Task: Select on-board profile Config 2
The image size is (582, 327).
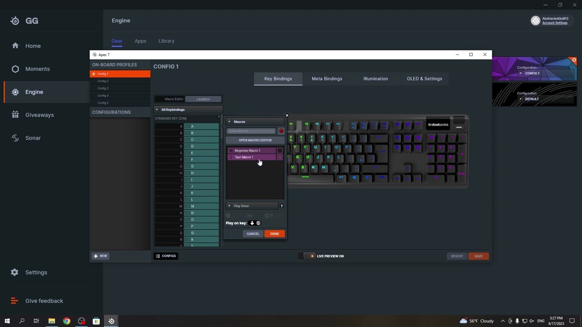Action: [120, 81]
